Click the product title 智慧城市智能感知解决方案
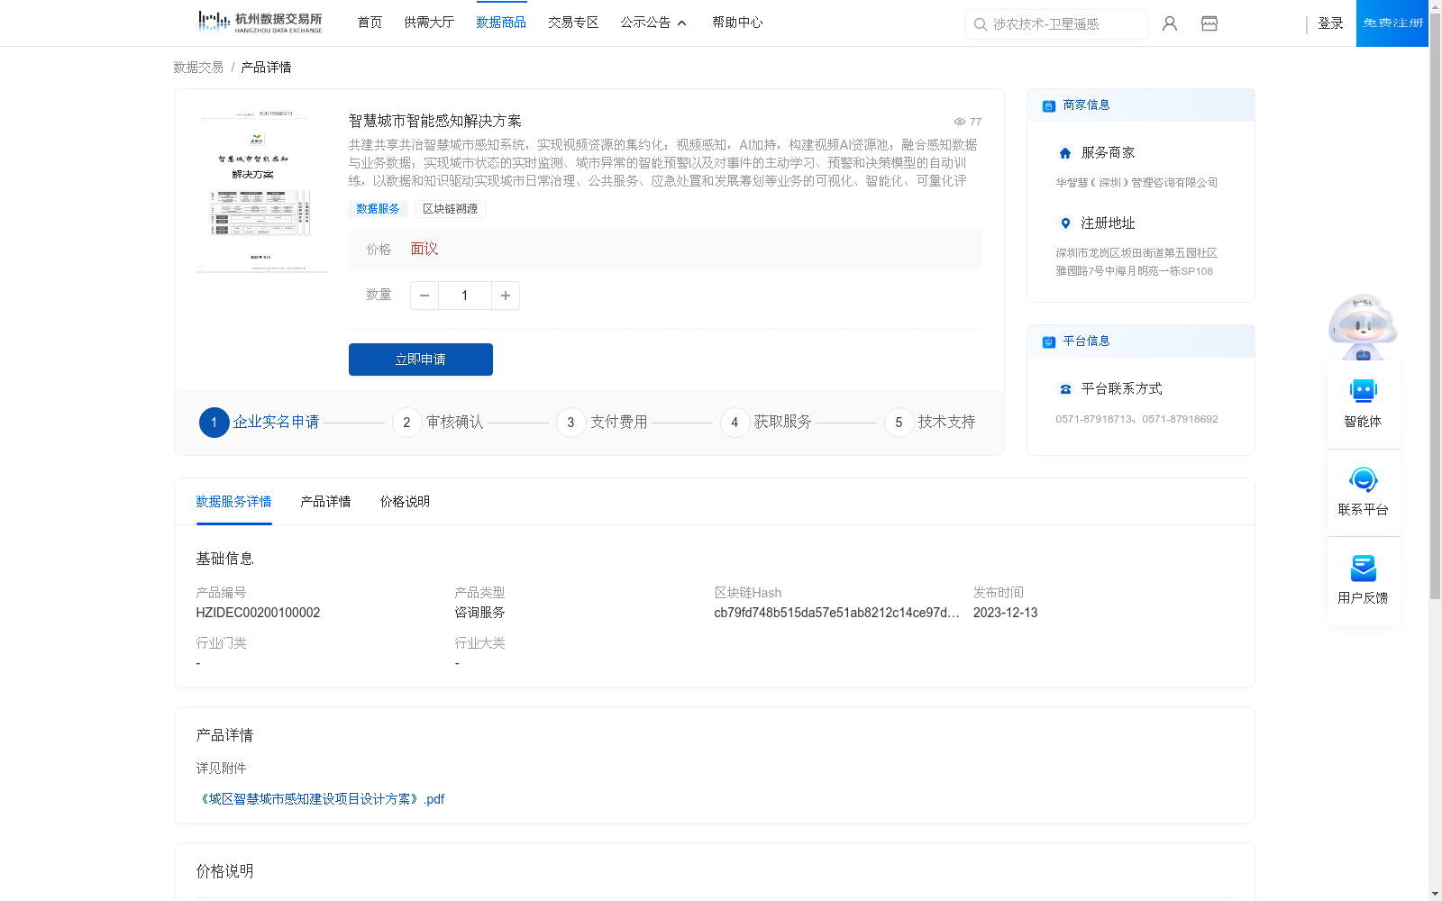This screenshot has width=1442, height=901. [435, 121]
